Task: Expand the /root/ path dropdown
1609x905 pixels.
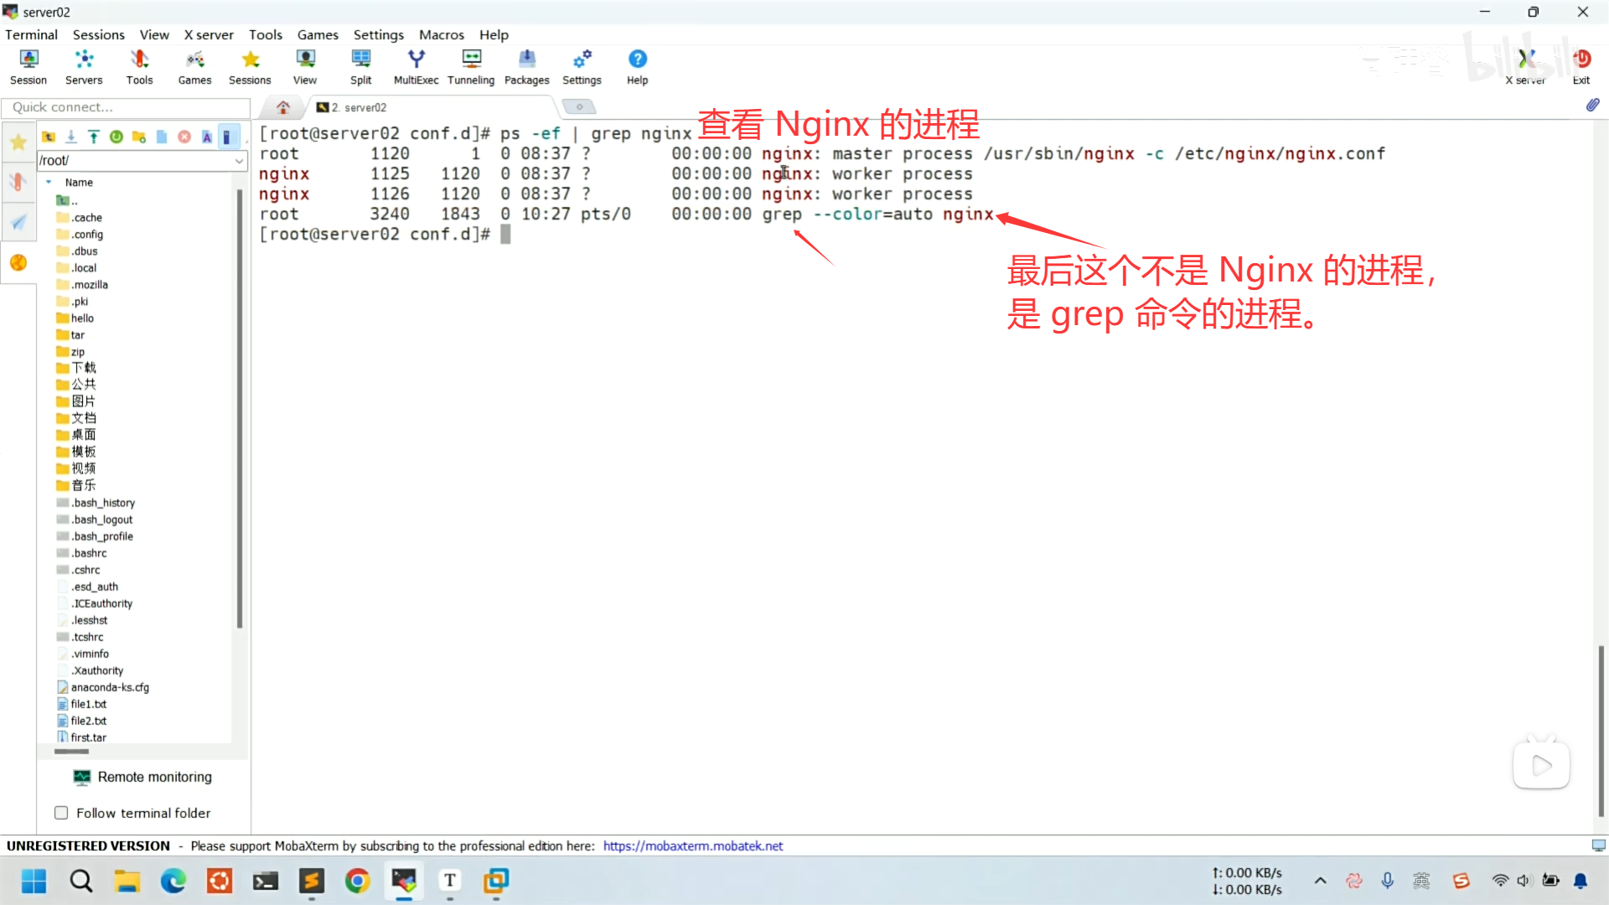Action: pyautogui.click(x=239, y=161)
